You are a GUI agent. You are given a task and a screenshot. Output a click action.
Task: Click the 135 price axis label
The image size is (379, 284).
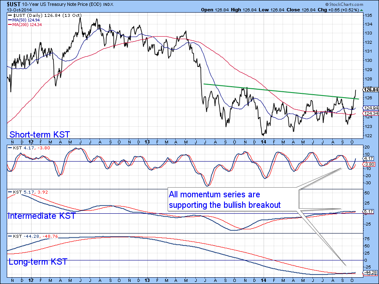click(x=368, y=16)
